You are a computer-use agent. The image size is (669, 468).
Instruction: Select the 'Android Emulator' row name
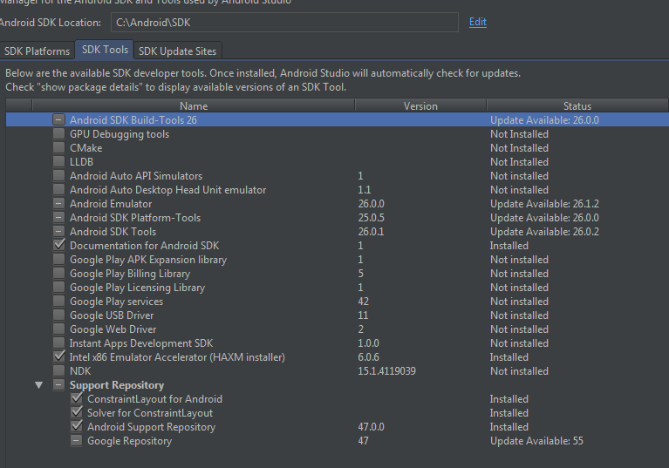pyautogui.click(x=111, y=204)
